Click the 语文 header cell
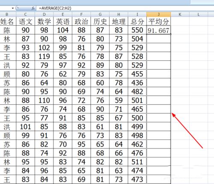 pyautogui.click(x=26, y=21)
